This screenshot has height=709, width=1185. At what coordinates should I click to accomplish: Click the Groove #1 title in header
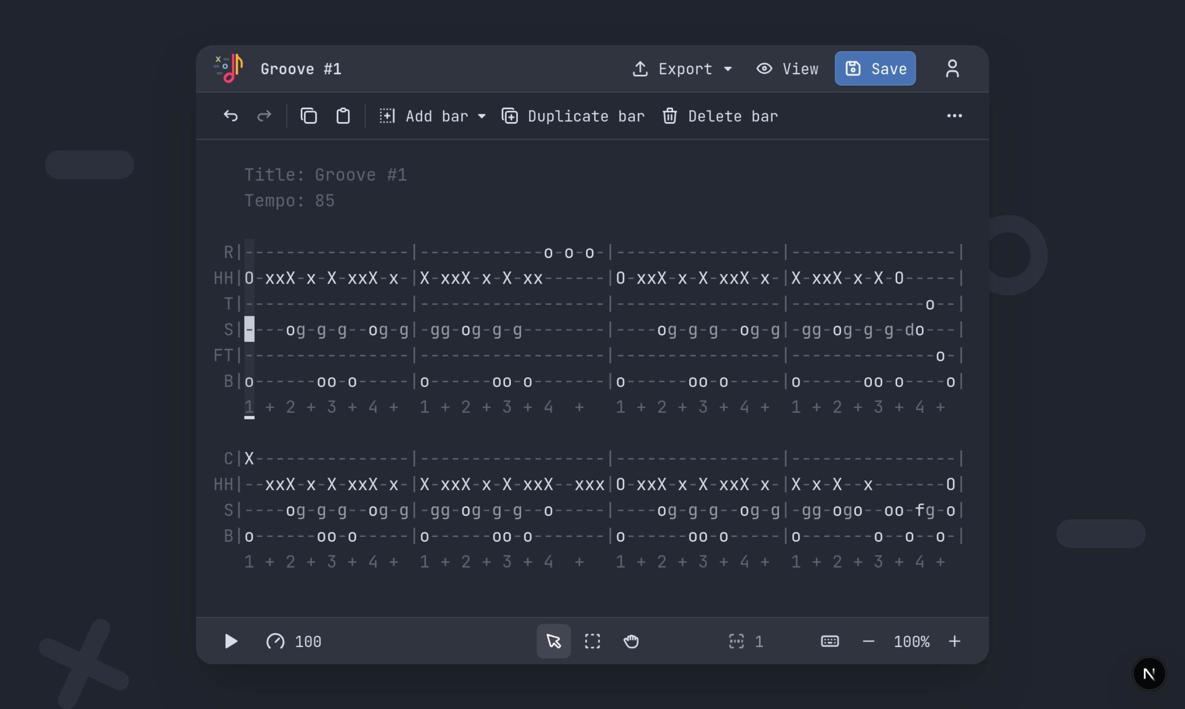coord(301,69)
